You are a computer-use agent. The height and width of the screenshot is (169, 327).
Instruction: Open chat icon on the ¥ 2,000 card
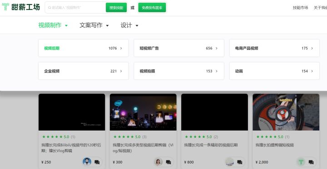pyautogui.click(x=311, y=162)
